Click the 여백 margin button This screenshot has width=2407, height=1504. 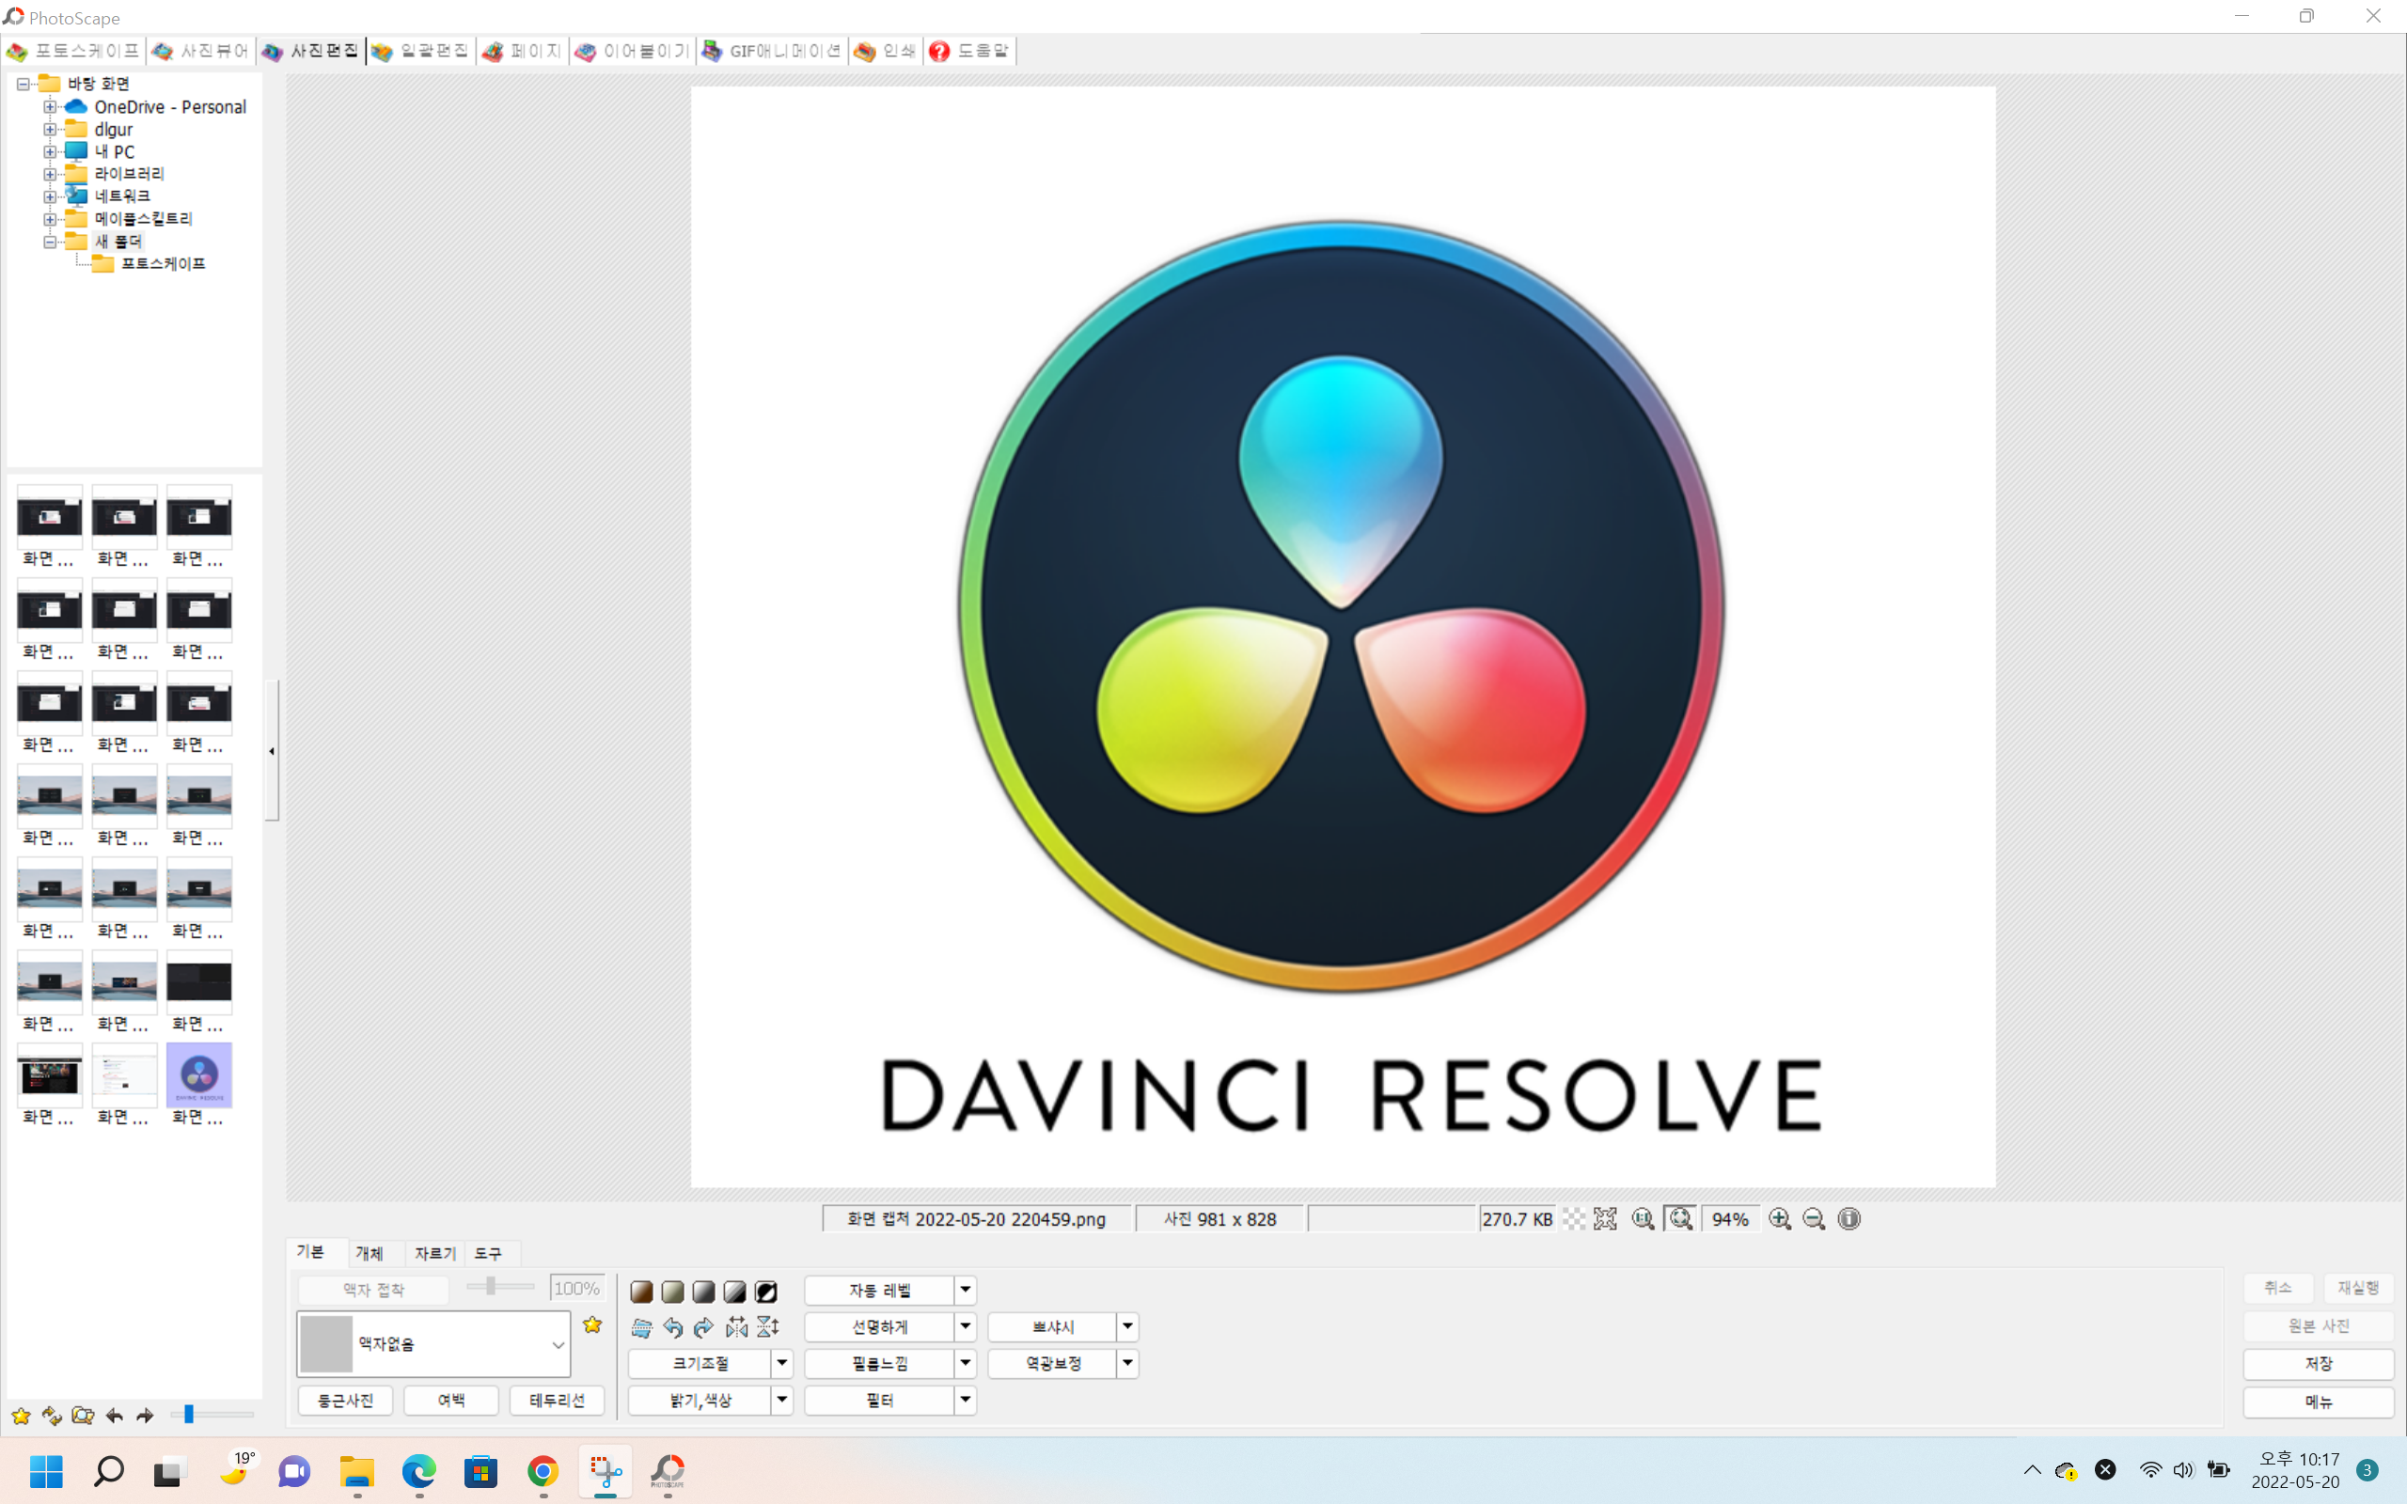451,1401
